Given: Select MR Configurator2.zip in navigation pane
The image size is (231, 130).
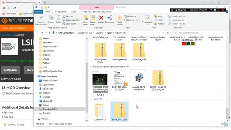Looking at the screenshot, I should [52, 71].
